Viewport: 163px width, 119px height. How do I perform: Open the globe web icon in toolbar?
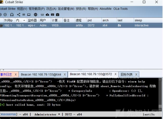point(36,15)
